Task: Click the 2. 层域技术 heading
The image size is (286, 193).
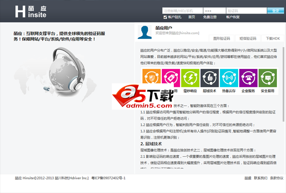Action: tap(151, 144)
